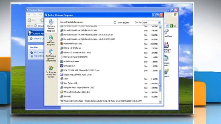Open Set Program Access and Defaults icon
221x124 pixels.
coord(51,68)
